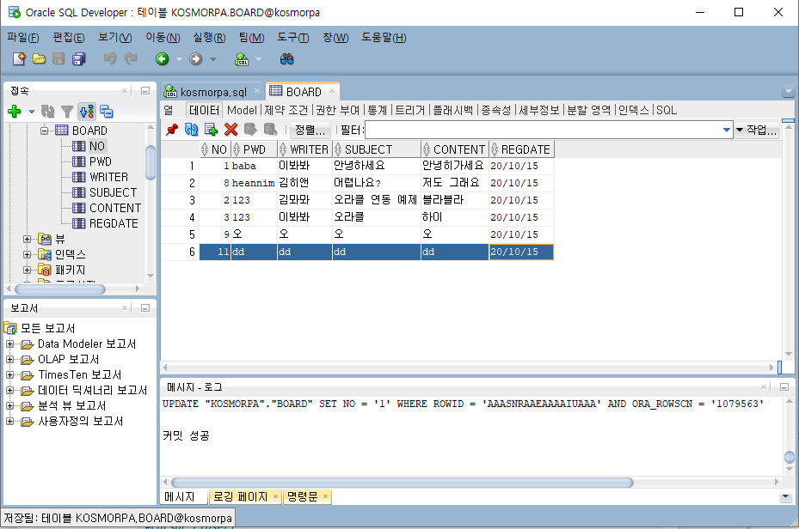Click the 필터 text input field
This screenshot has height=529, width=799.
pyautogui.click(x=544, y=131)
